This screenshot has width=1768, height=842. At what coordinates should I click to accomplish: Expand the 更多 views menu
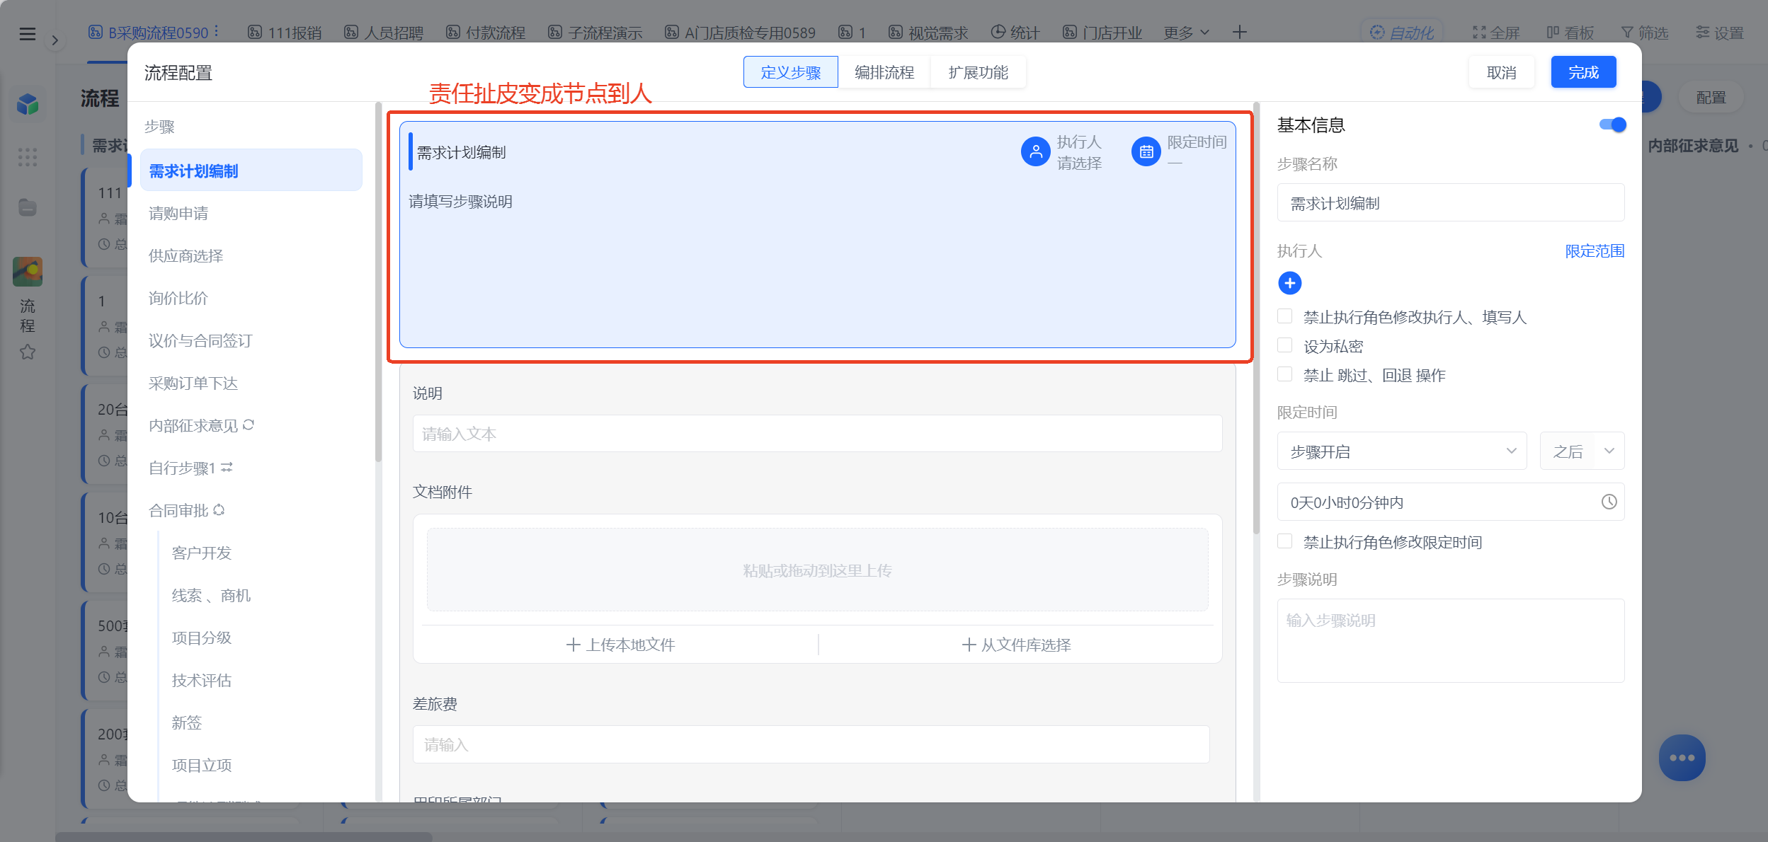coord(1187,33)
